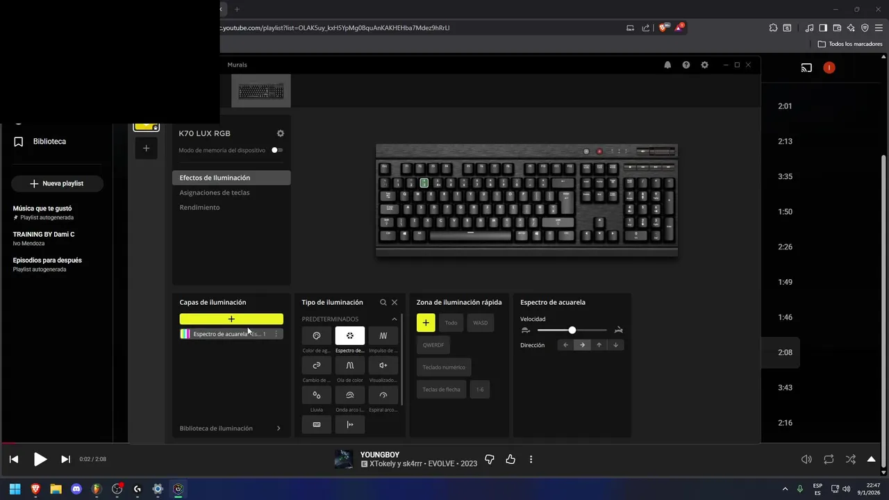
Task: Choose Espectro de acuarela lighting type
Action: click(350, 336)
